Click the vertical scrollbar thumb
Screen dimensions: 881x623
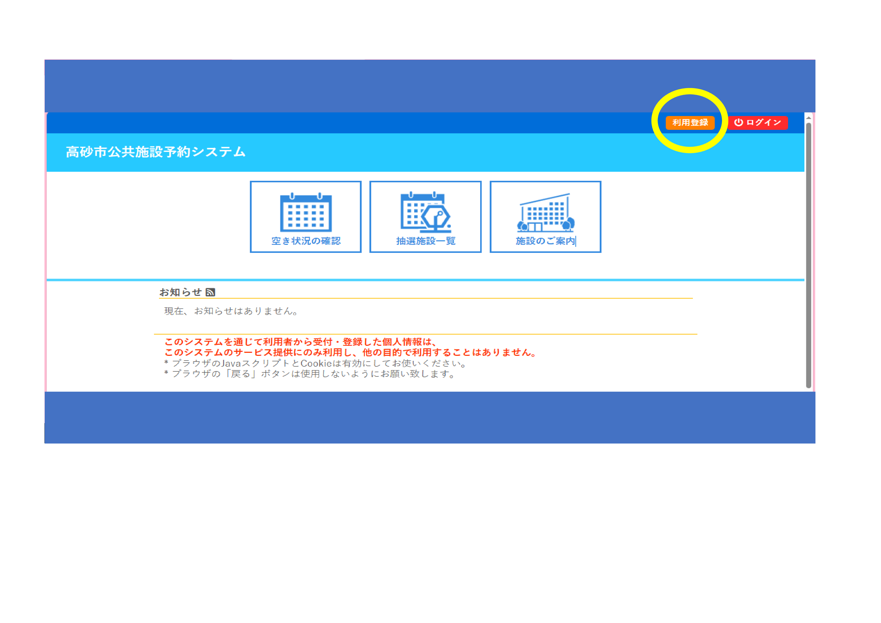tap(808, 255)
